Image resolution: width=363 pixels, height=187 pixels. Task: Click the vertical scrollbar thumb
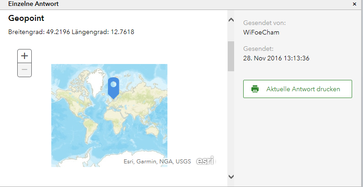click(x=231, y=56)
